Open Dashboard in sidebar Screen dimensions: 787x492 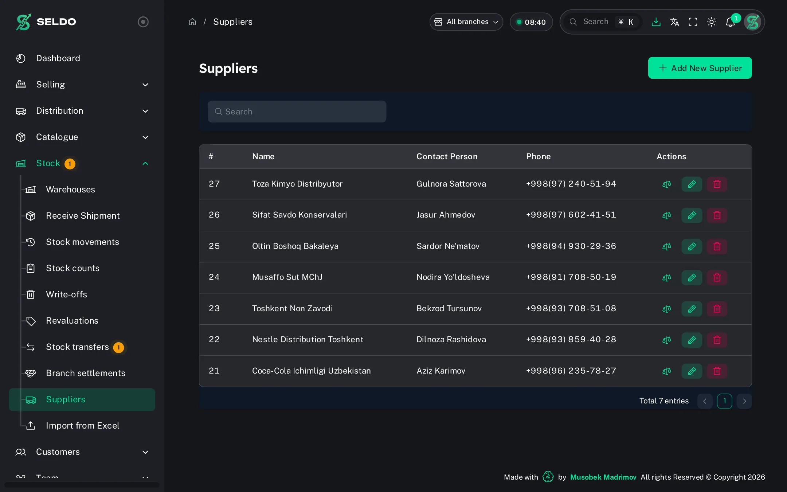tap(82, 58)
